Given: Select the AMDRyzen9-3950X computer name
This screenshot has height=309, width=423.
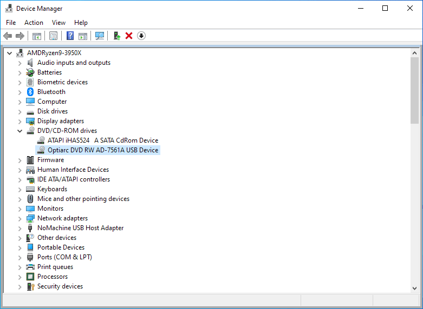Looking at the screenshot, I should click(54, 53).
